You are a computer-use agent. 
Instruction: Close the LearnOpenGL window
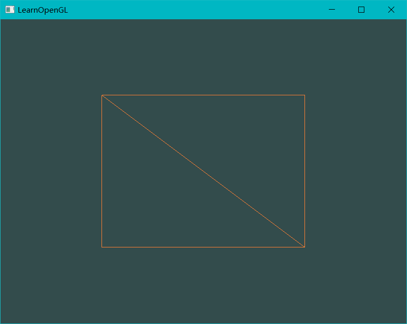click(x=391, y=10)
